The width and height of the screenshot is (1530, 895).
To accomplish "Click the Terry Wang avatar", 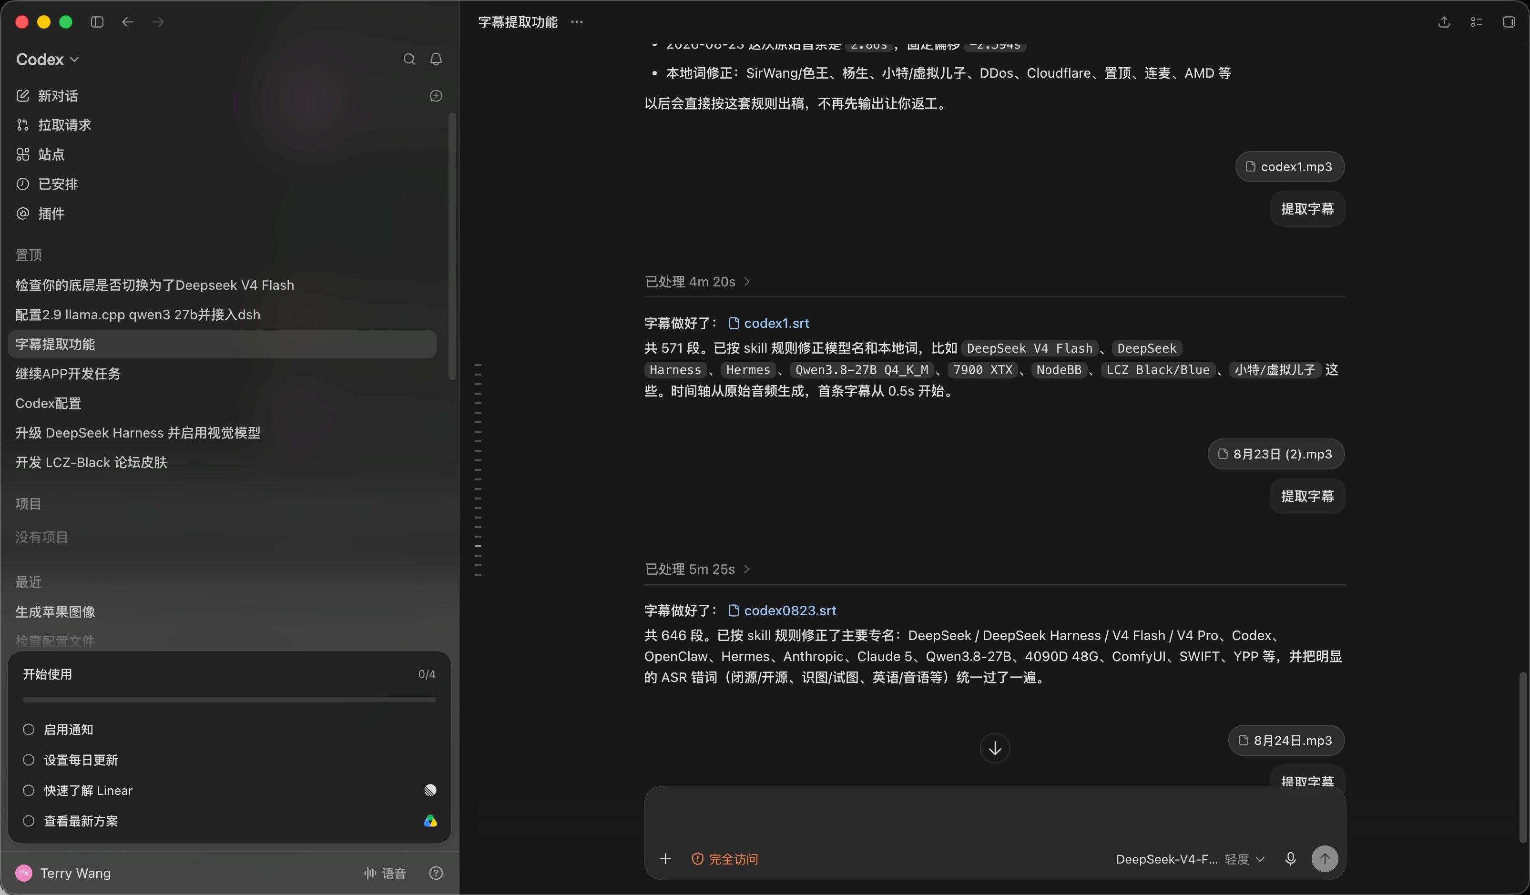I will tap(24, 873).
